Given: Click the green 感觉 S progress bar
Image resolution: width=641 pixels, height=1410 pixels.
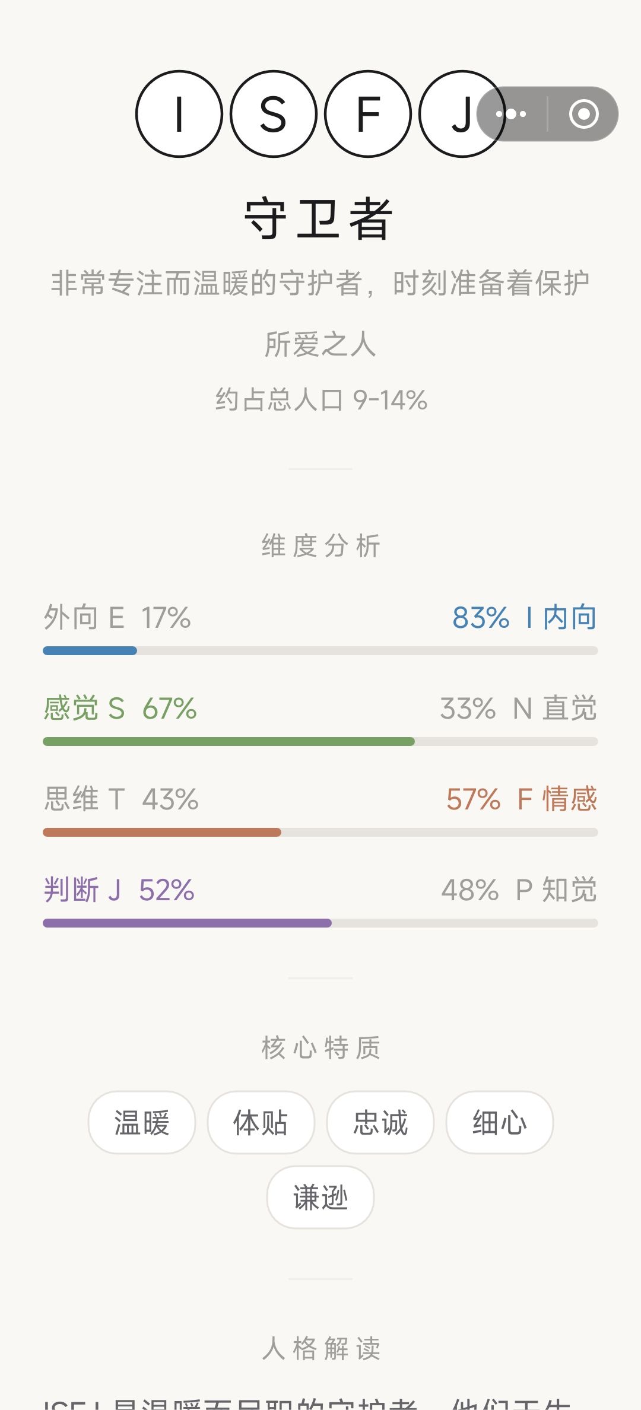Looking at the screenshot, I should pos(320,741).
